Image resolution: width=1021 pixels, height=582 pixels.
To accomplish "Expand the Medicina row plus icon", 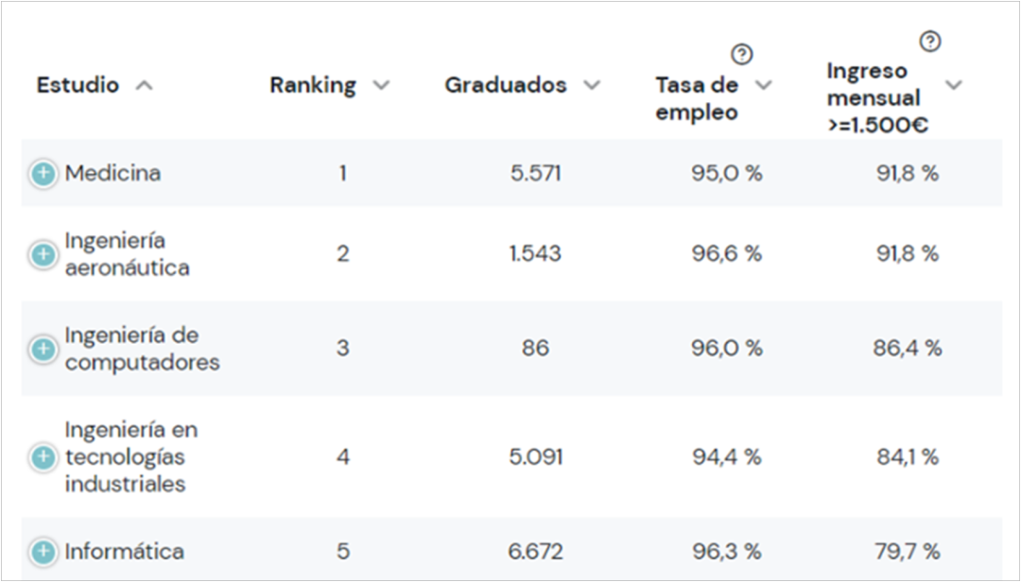I will coord(43,174).
